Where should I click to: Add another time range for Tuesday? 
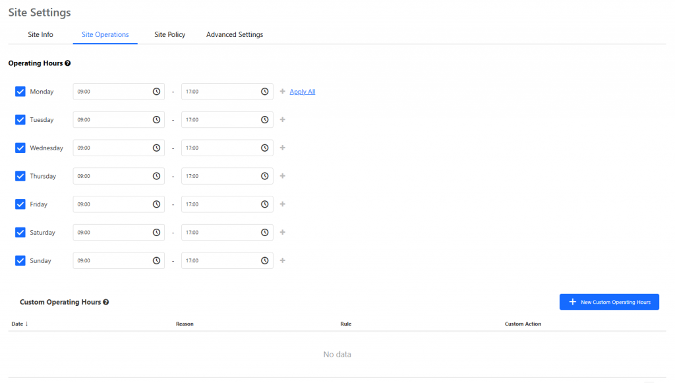pos(282,119)
